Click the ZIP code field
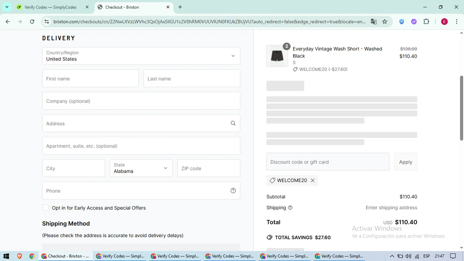 [x=209, y=168]
